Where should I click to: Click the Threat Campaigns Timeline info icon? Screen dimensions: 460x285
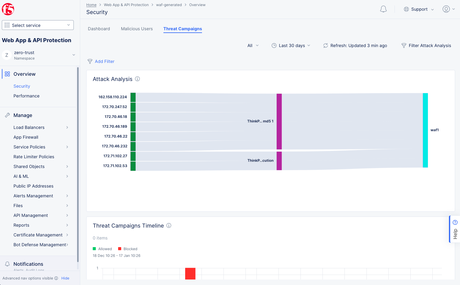[169, 225]
